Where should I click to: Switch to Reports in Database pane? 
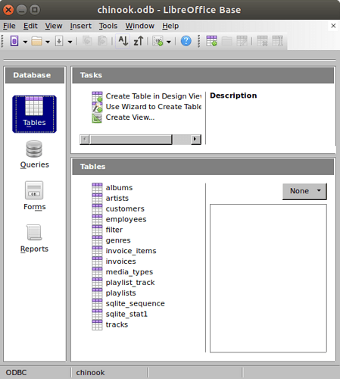tap(34, 239)
